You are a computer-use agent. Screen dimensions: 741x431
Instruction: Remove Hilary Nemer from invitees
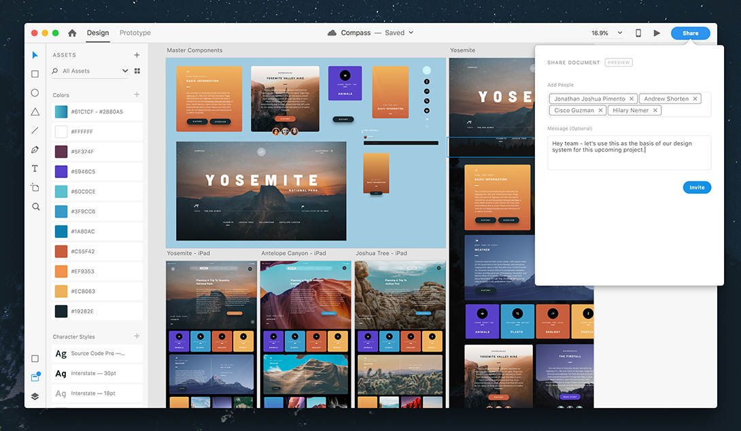tap(655, 110)
